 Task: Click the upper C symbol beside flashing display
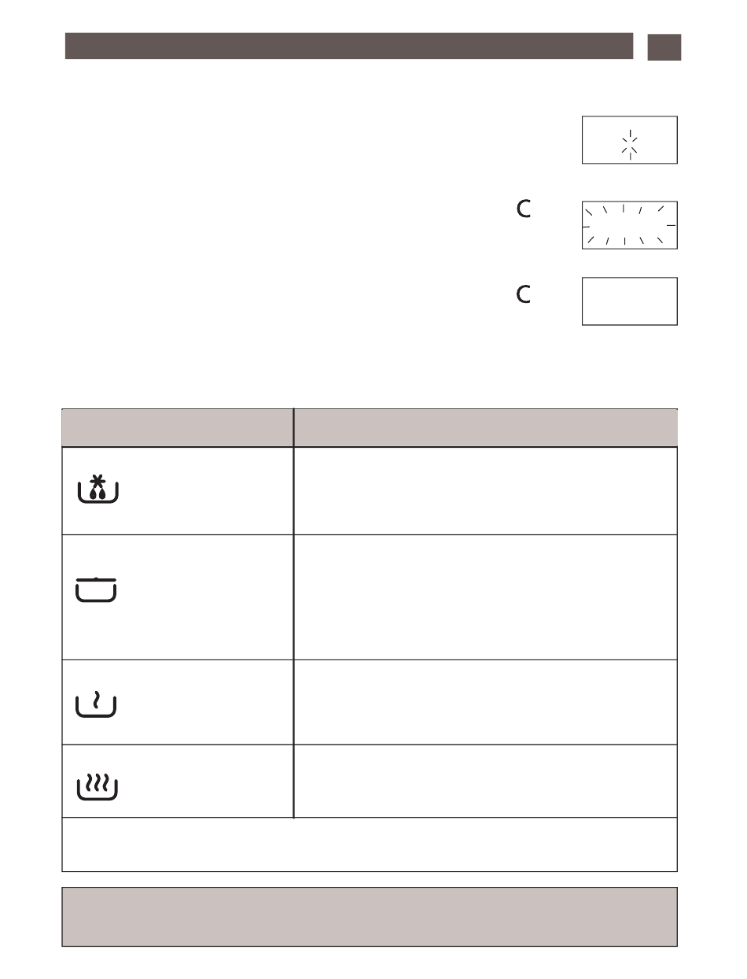pyautogui.click(x=524, y=208)
